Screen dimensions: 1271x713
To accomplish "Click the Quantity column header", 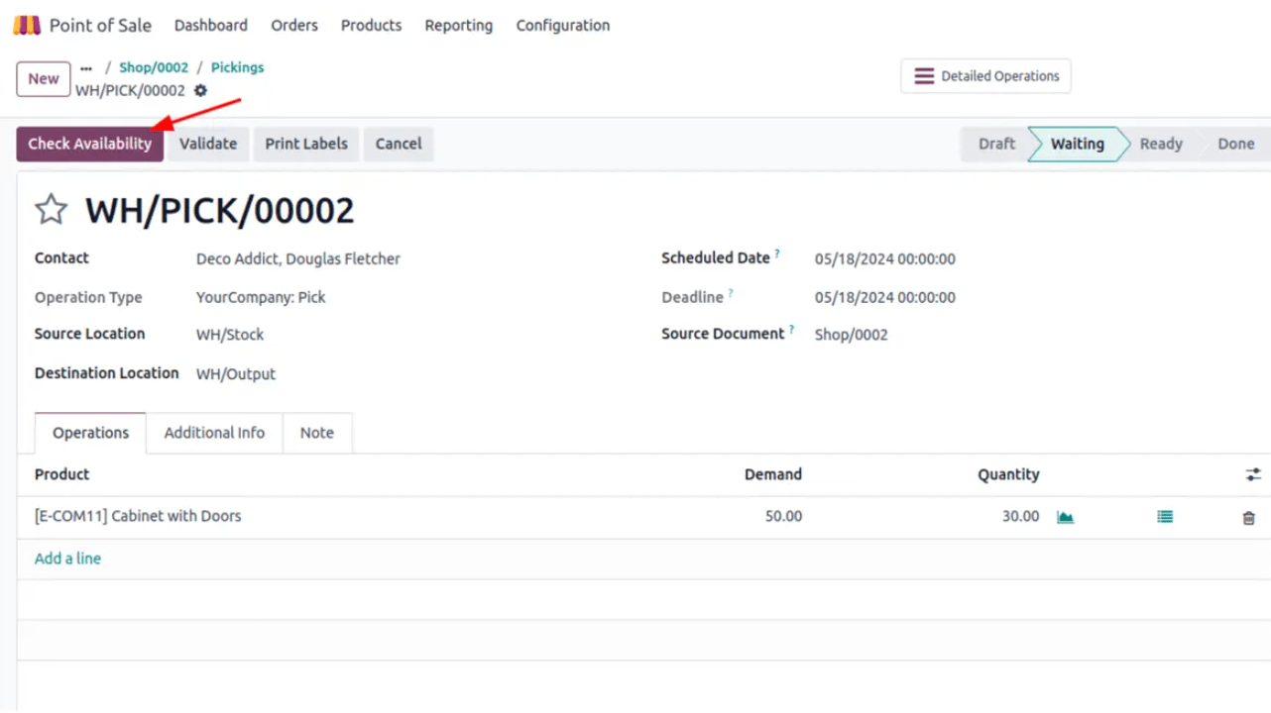I will 1008,474.
